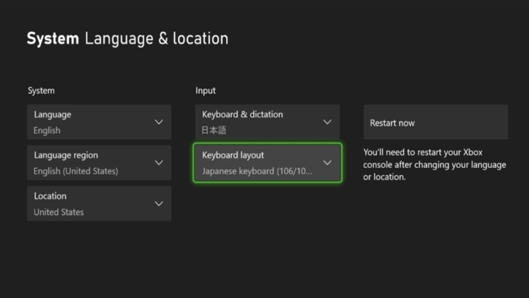The height and width of the screenshot is (298, 529).
Task: Open the Location dropdown
Action: pos(99,204)
